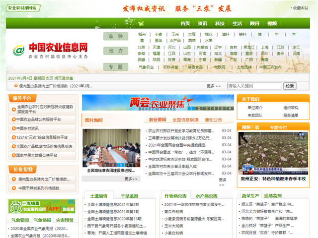Select the 灾害预警 tab
Screen dimensions: 318x238
click(65, 220)
